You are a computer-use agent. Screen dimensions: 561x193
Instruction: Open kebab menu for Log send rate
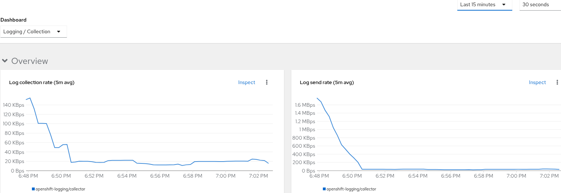(557, 83)
